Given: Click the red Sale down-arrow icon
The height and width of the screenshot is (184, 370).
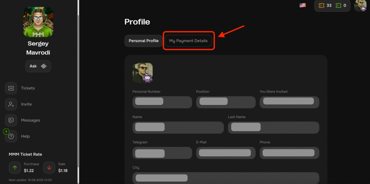Looking at the screenshot, I should click(x=49, y=167).
